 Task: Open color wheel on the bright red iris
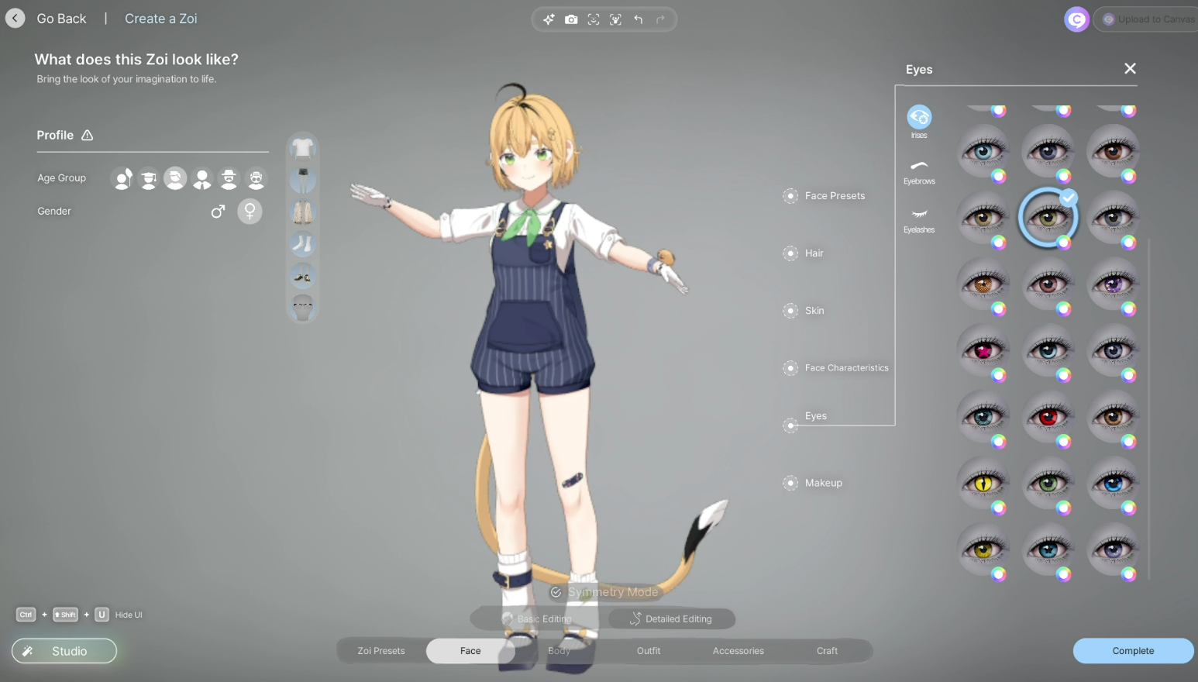[1064, 442]
